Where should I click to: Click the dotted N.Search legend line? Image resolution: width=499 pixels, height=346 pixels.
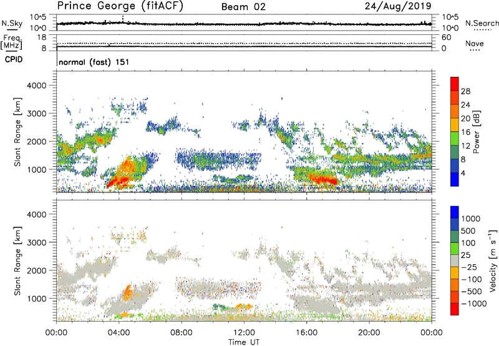[x=482, y=29]
